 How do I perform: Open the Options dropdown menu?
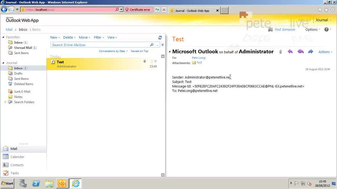tap(313, 30)
